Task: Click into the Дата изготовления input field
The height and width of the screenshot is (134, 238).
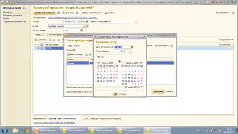Action: coord(122,47)
